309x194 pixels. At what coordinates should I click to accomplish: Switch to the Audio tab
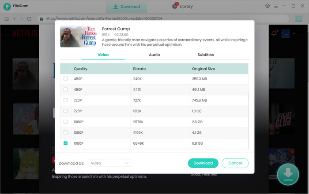point(154,55)
